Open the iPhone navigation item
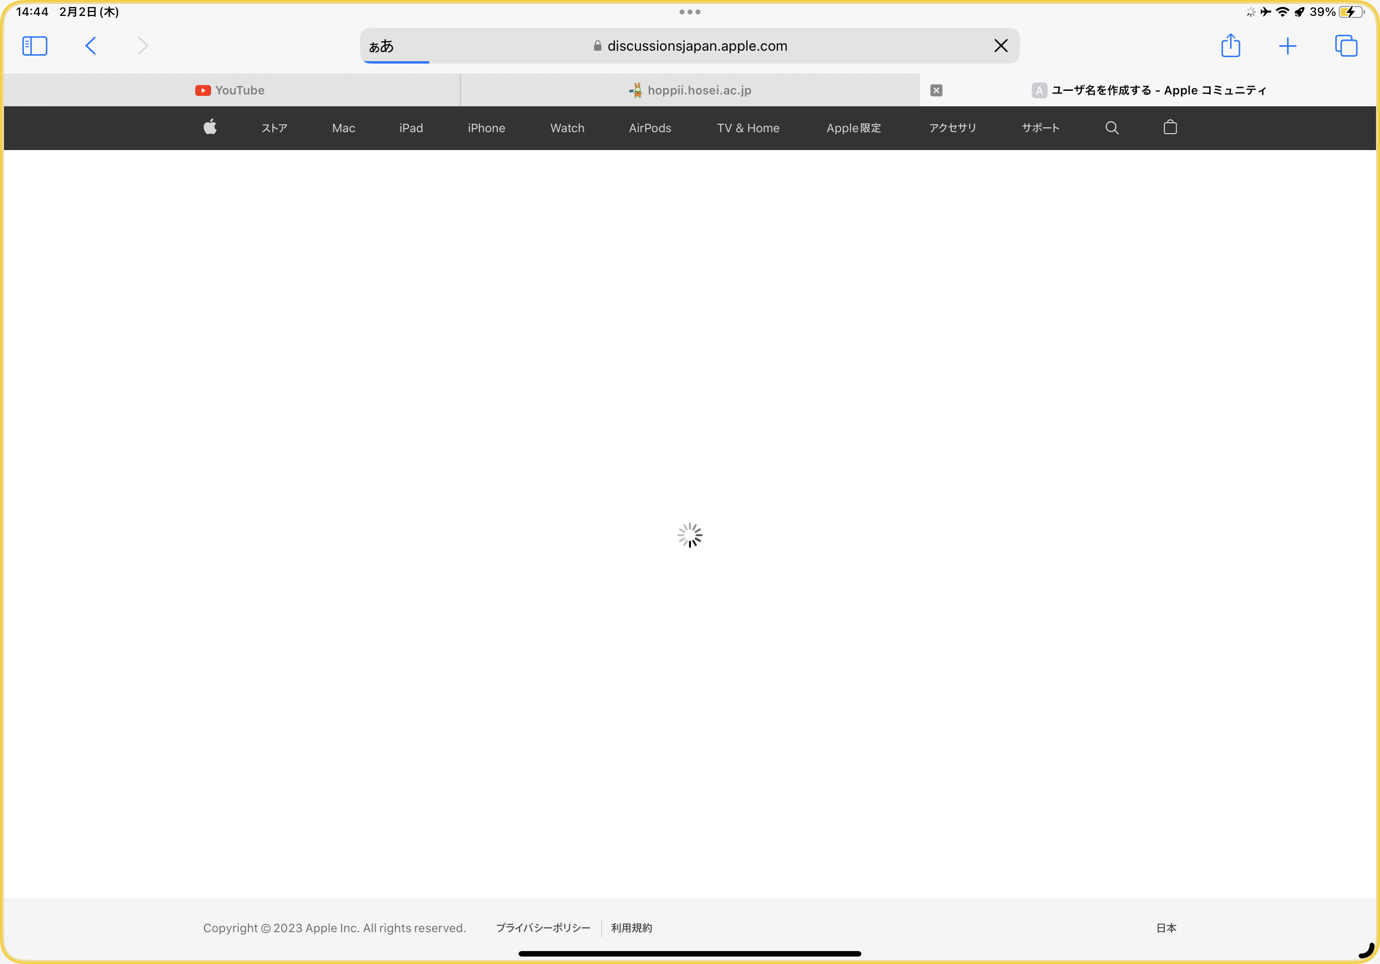 tap(486, 128)
